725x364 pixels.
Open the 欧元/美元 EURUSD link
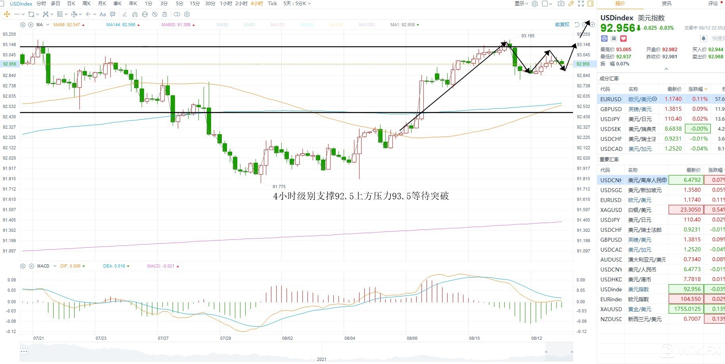pyautogui.click(x=640, y=99)
